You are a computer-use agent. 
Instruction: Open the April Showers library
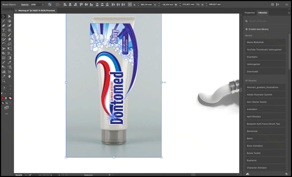tap(265, 117)
